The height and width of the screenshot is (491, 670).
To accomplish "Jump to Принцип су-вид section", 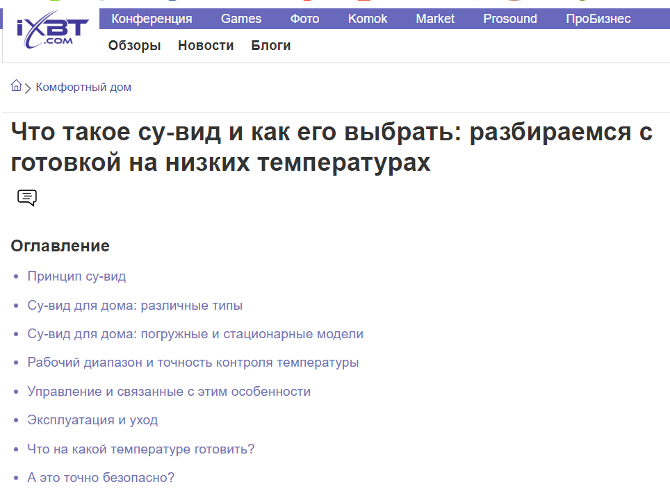I will click(x=76, y=276).
